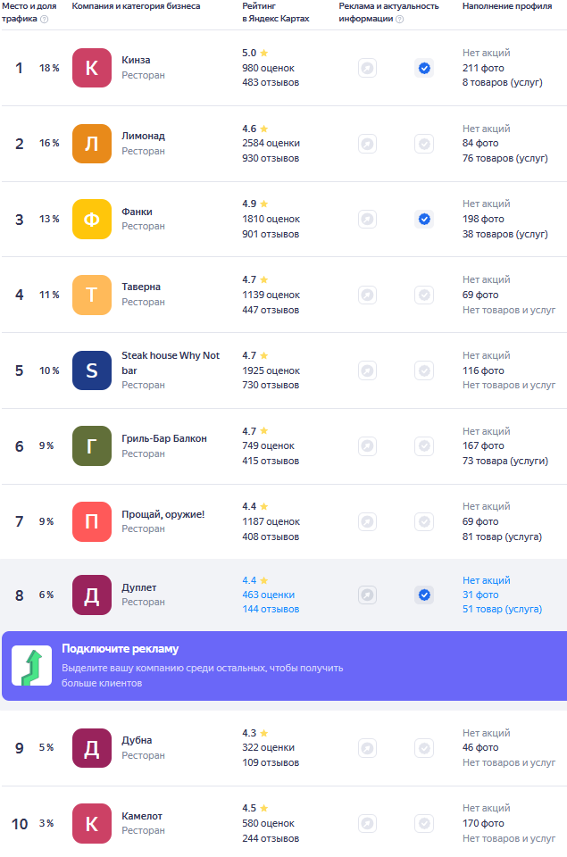Viewport: 567px width, 857px height.
Task: Toggle the grey checkmark in Лимонад row
Action: [424, 145]
